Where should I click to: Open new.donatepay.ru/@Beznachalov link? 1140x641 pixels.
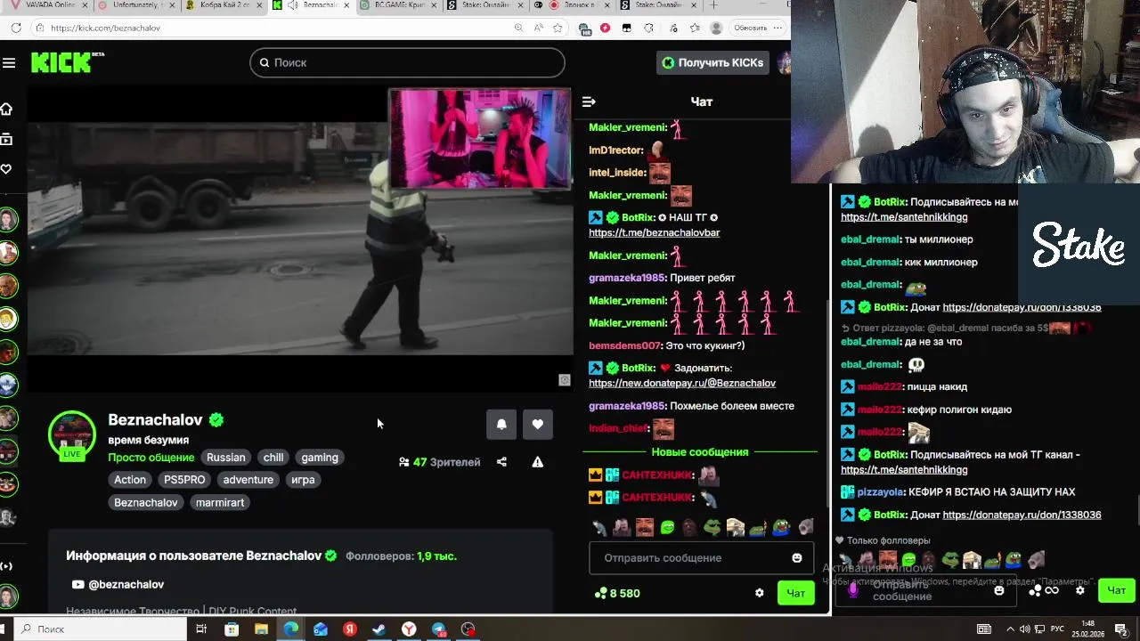[682, 383]
